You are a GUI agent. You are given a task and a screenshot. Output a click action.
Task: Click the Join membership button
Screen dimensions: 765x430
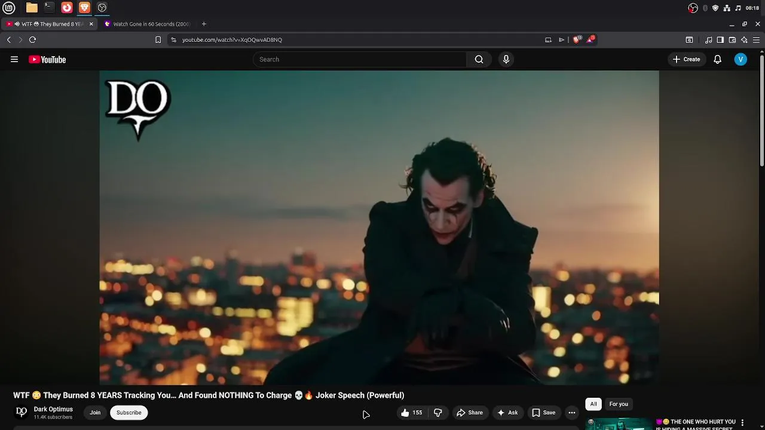tap(95, 413)
